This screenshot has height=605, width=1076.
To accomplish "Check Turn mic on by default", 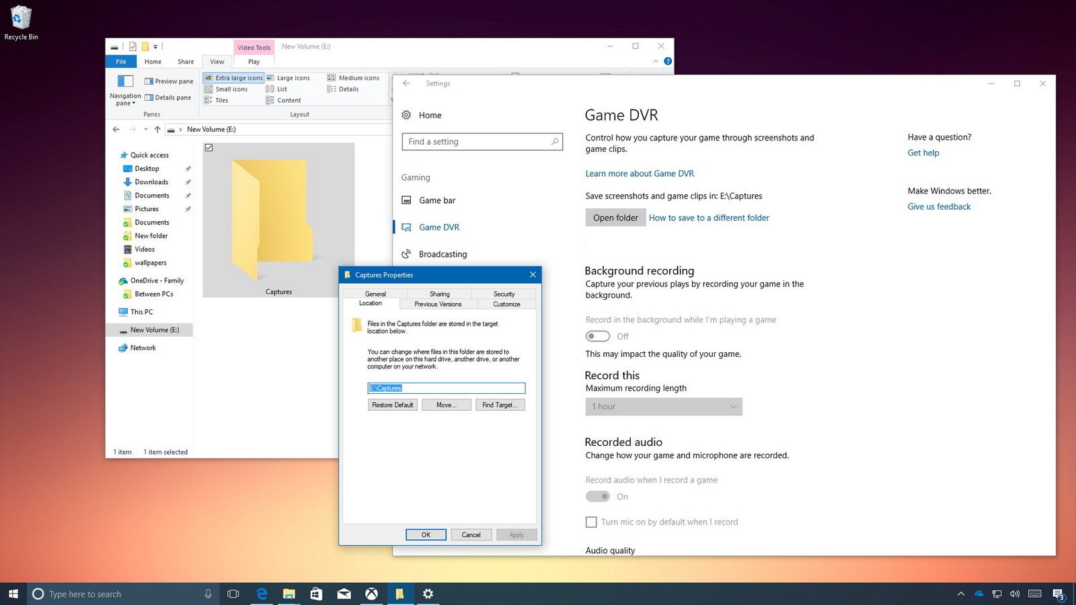I will [x=590, y=522].
